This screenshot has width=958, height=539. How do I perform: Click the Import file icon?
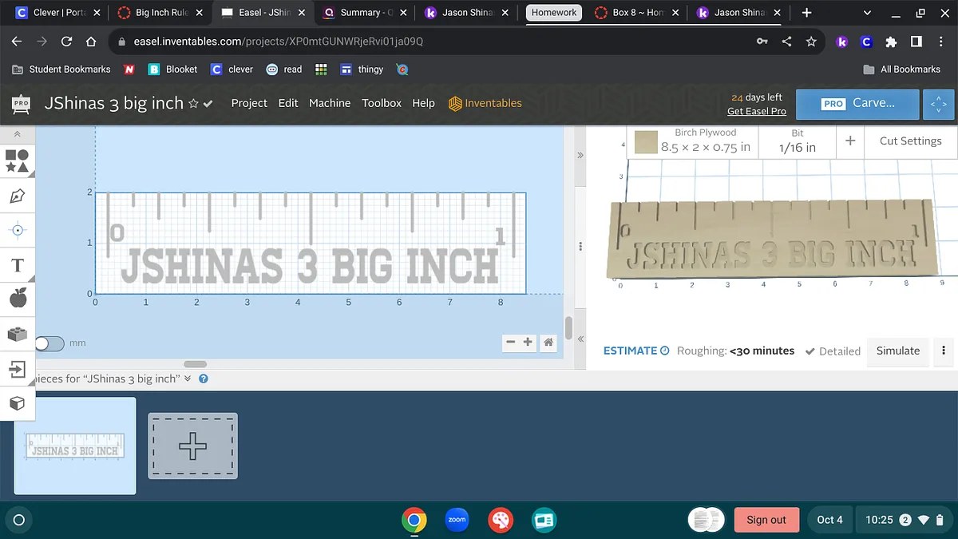[x=18, y=369]
